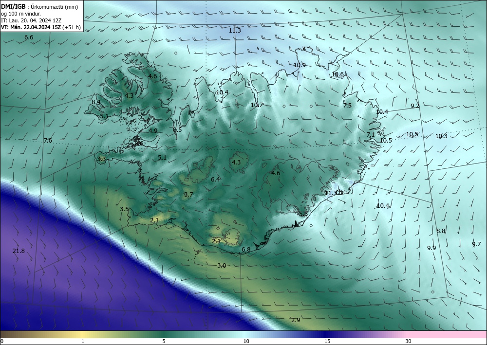Click the 6.6 value on the map
Viewport: 487px width, 345px height.
pos(29,37)
